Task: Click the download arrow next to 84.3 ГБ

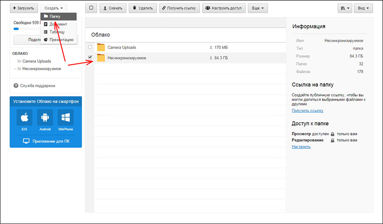Action: point(211,58)
